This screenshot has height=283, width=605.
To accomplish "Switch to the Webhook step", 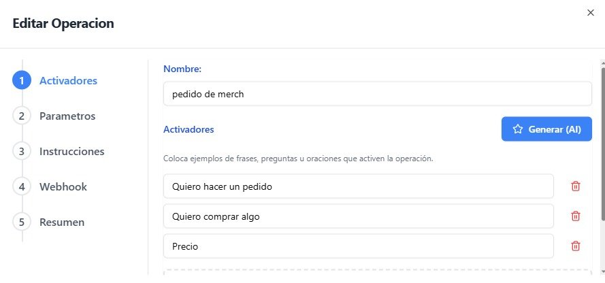I will 63,187.
